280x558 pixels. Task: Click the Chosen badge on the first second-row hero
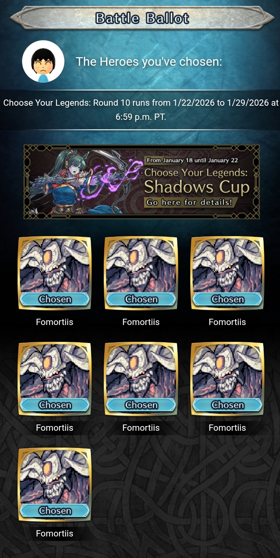(55, 405)
